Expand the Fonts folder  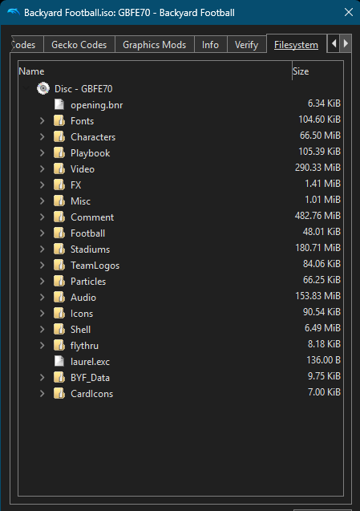pos(42,121)
